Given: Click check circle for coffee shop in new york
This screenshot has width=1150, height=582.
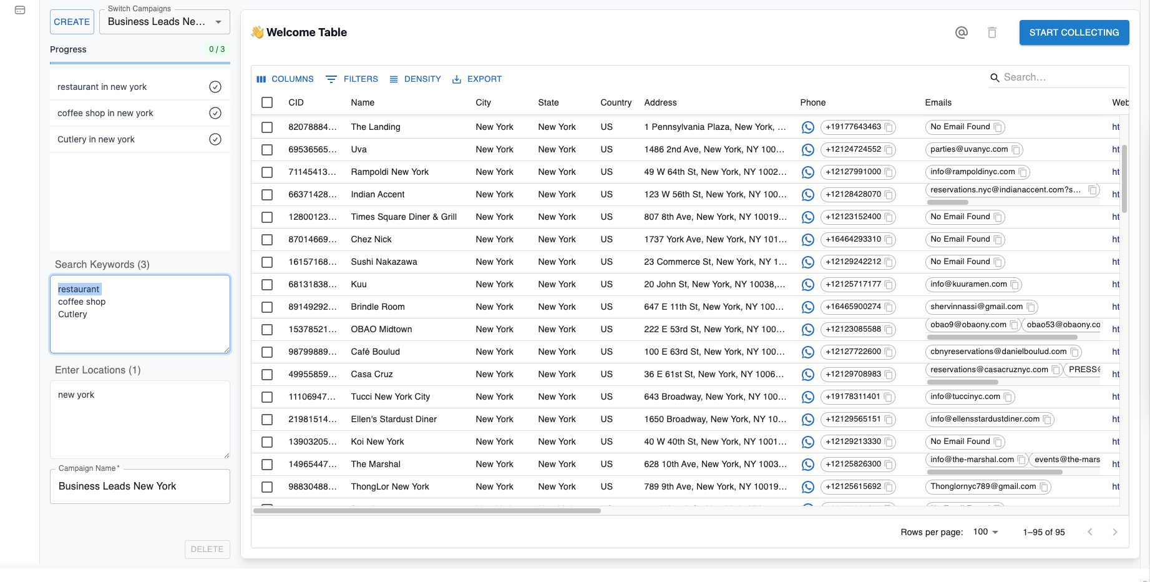Looking at the screenshot, I should click(215, 113).
